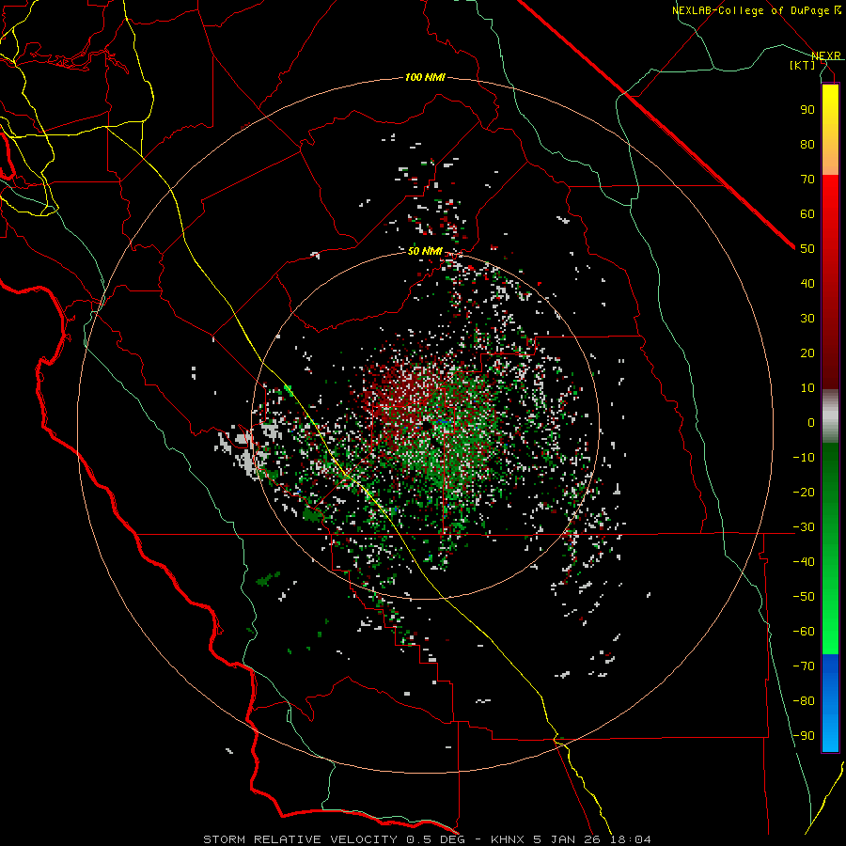Image resolution: width=846 pixels, height=846 pixels.
Task: Click the -90 value on velocity scale
Action: point(804,736)
